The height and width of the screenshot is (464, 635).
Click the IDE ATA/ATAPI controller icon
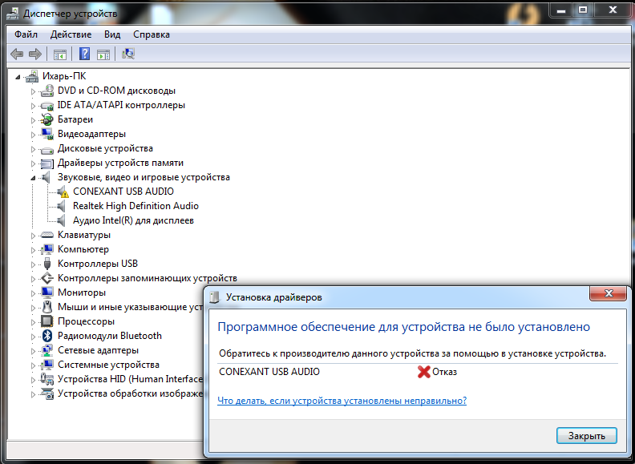tap(47, 105)
